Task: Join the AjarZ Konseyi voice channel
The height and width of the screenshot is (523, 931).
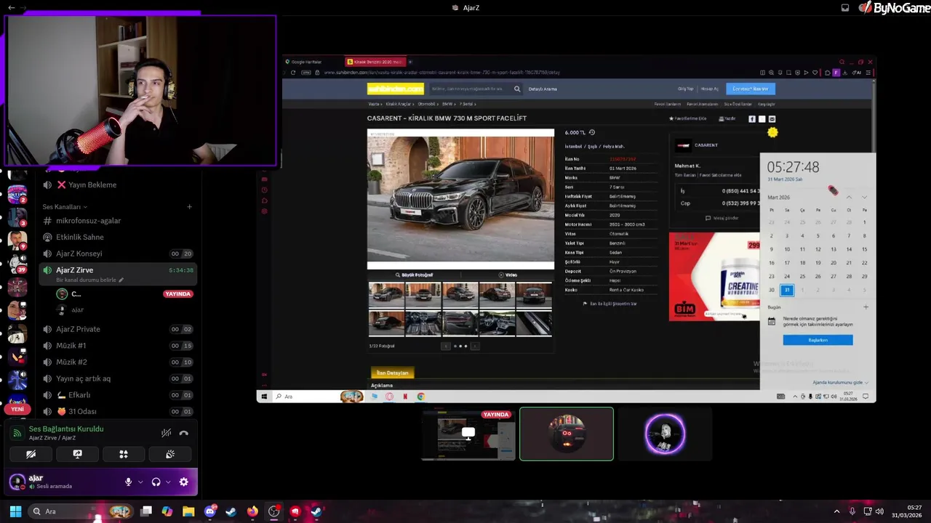Action: 117,254
